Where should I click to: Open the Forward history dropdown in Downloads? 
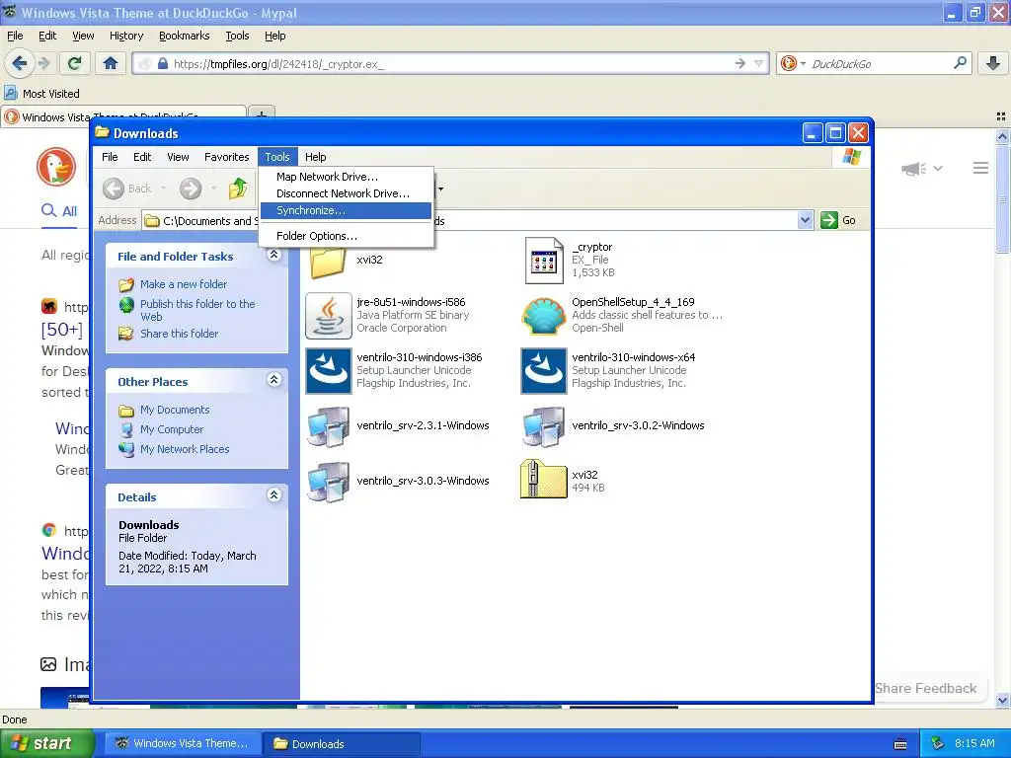coord(213,189)
